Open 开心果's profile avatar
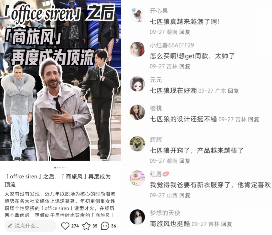Image resolution: width=272 pixels, height=235 pixels. tap(137, 15)
